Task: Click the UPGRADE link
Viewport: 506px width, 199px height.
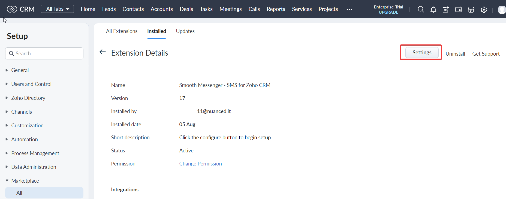Action: [388, 12]
